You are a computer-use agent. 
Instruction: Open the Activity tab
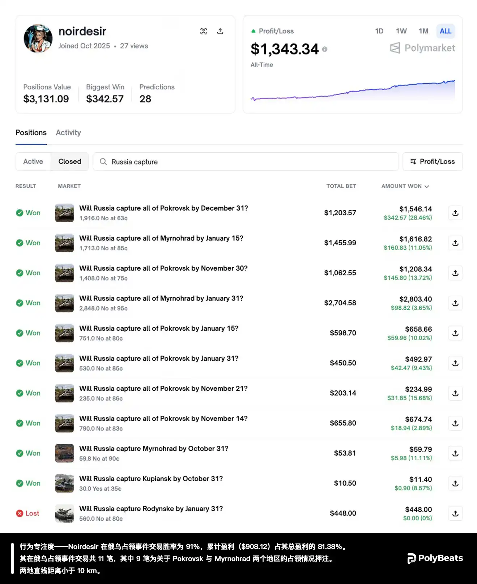[x=68, y=133]
